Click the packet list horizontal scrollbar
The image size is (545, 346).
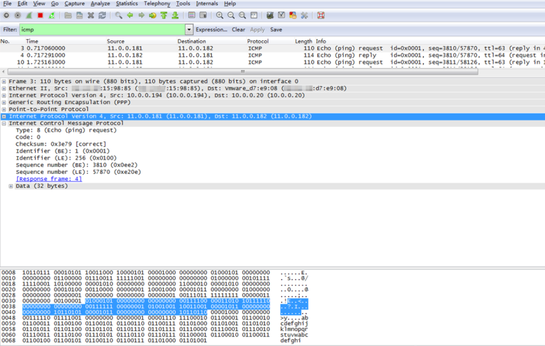coord(243,72)
